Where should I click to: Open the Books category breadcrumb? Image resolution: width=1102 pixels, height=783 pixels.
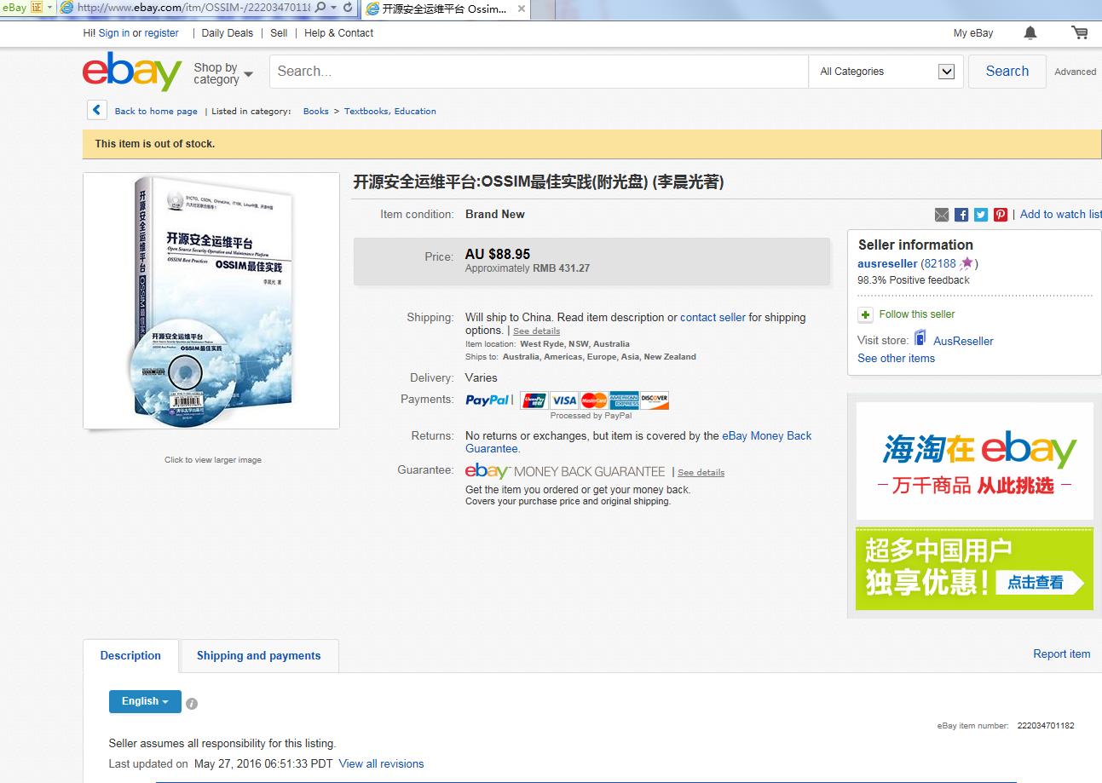315,111
